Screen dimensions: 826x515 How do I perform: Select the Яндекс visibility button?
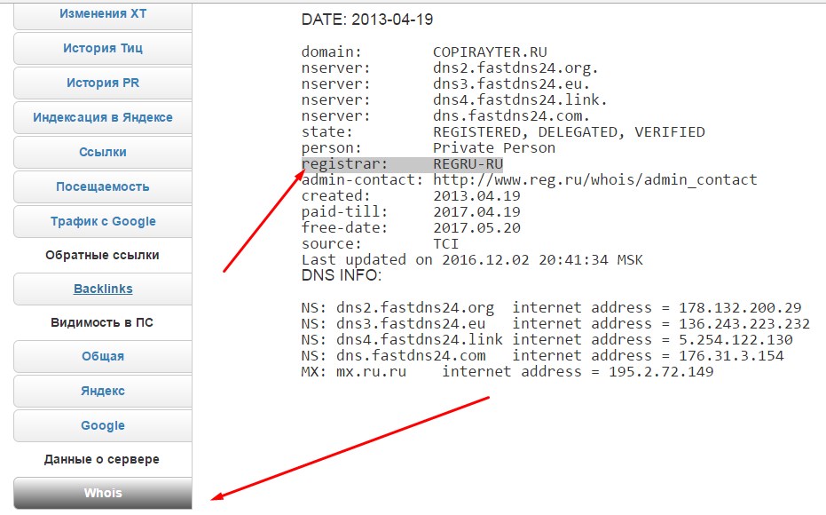click(103, 391)
